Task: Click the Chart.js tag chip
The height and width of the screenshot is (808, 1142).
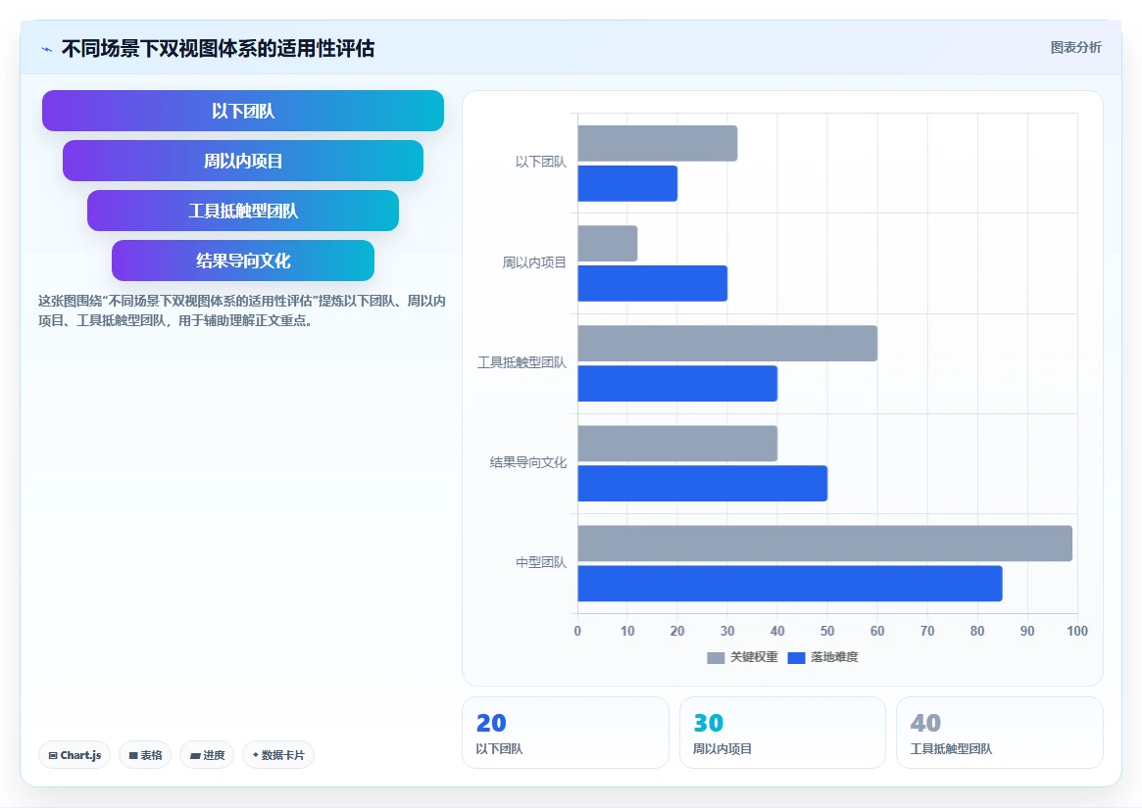Action: click(74, 755)
